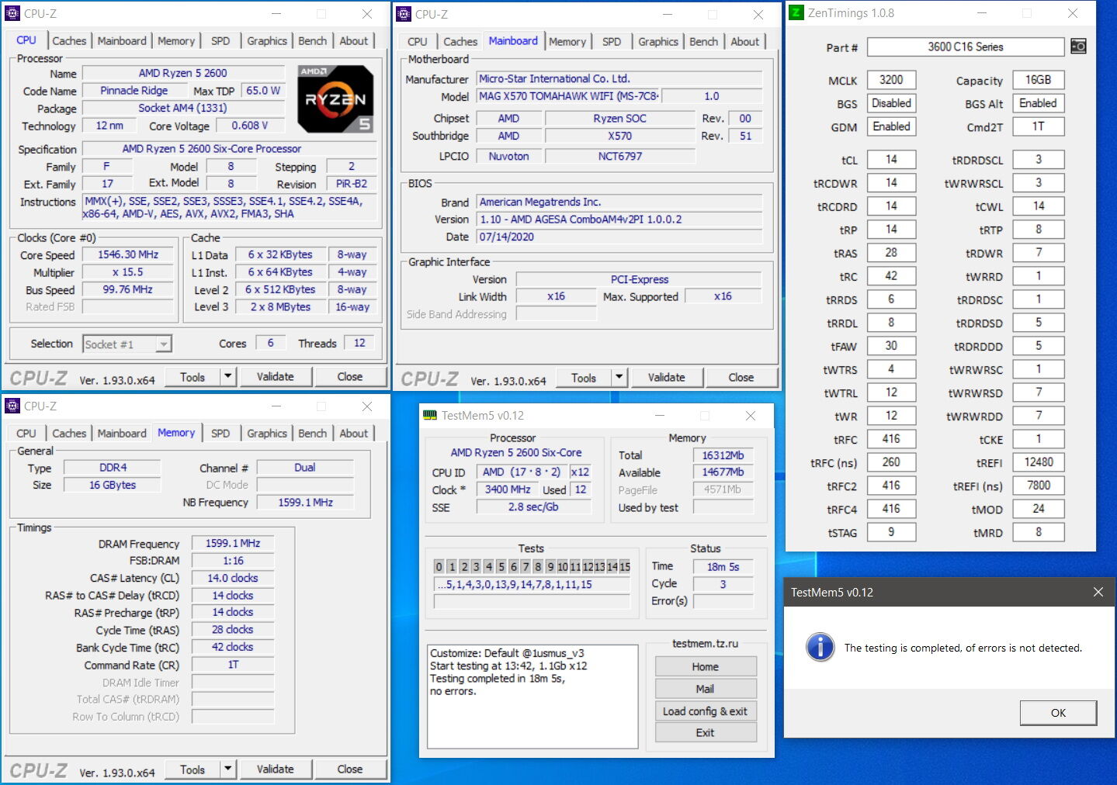Click the tCL value field in ZenTimings
Image resolution: width=1117 pixels, height=785 pixels.
coord(891,160)
